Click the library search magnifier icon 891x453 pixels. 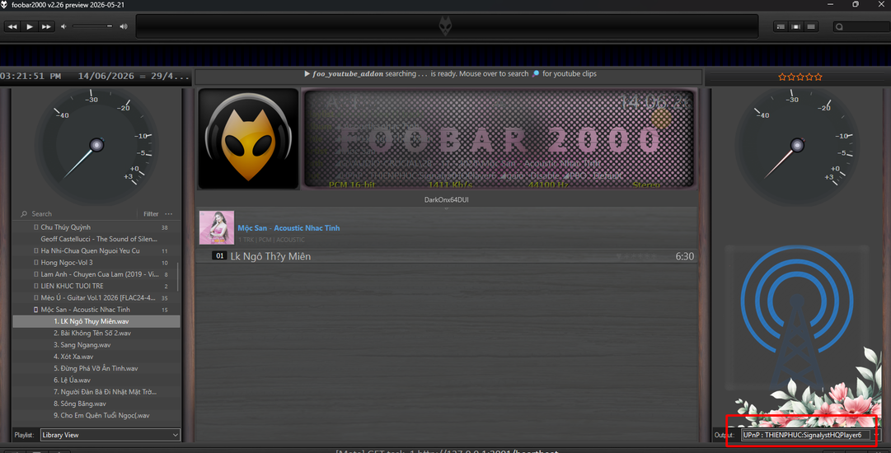pyautogui.click(x=24, y=214)
